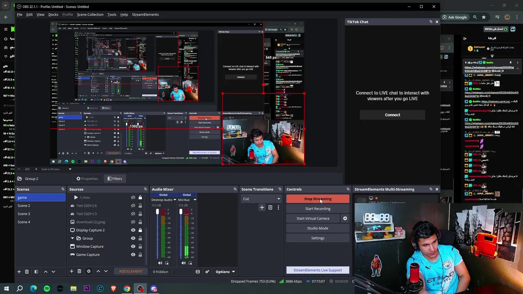Open scene filters icon in Scenes toolbar

(36, 272)
